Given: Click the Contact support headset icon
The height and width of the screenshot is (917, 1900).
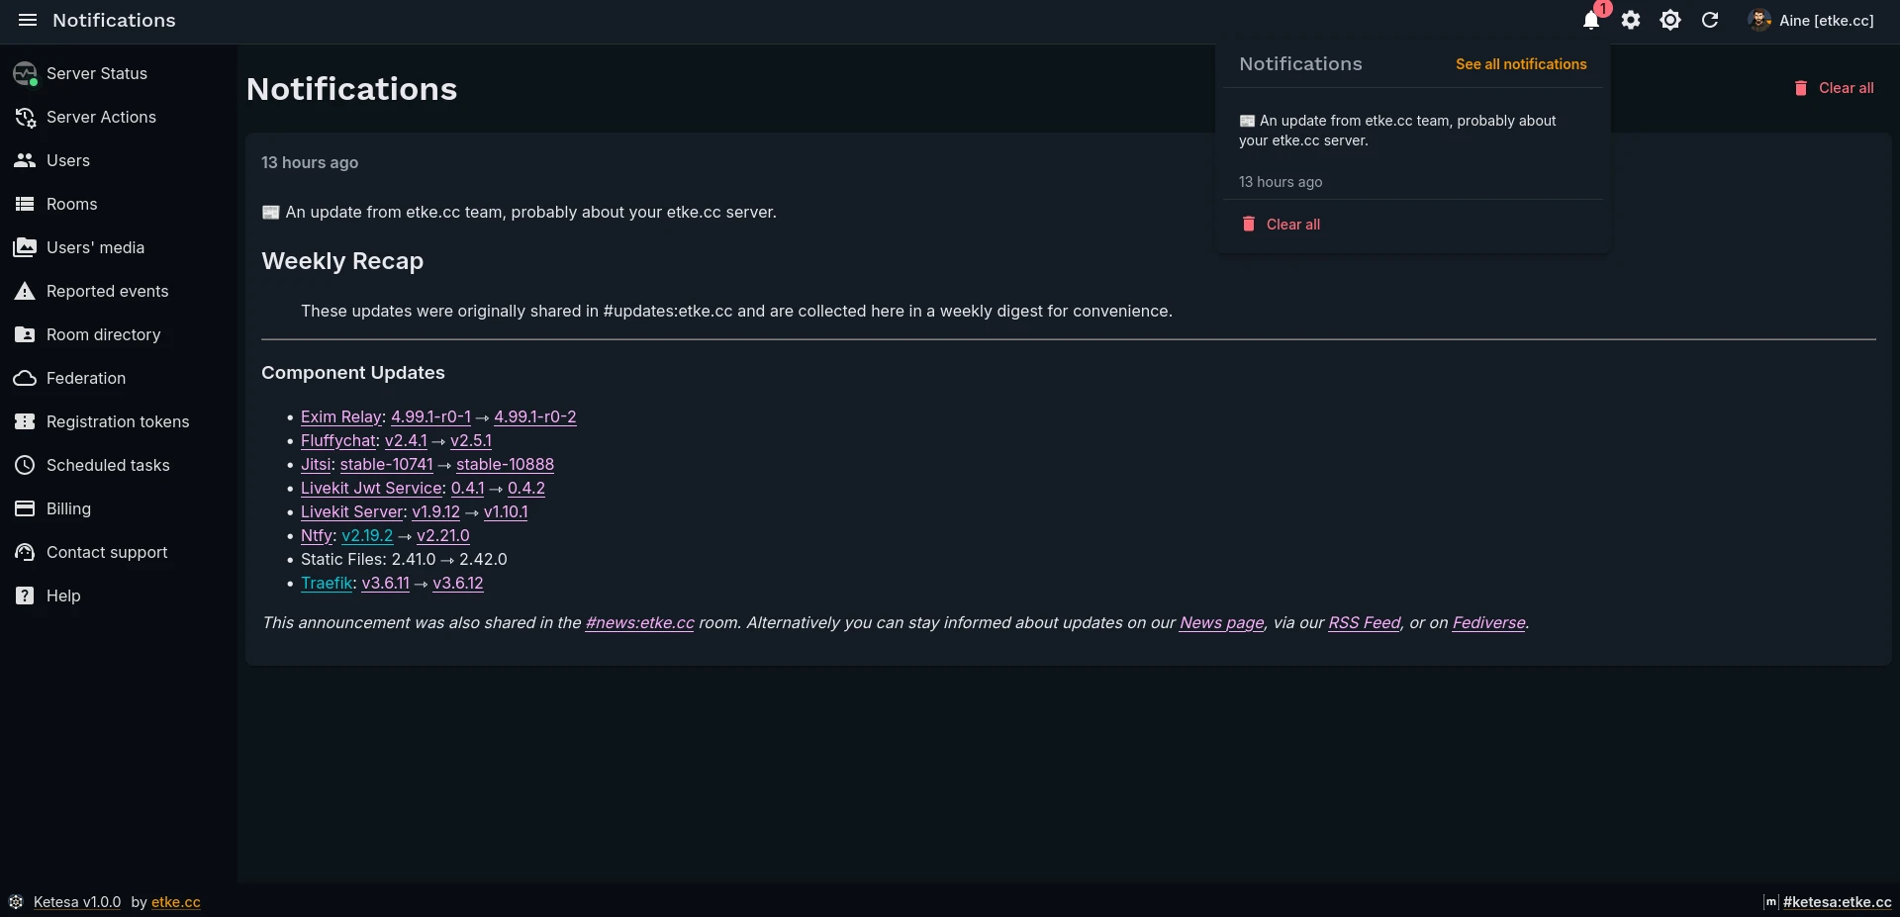Looking at the screenshot, I should pyautogui.click(x=25, y=552).
